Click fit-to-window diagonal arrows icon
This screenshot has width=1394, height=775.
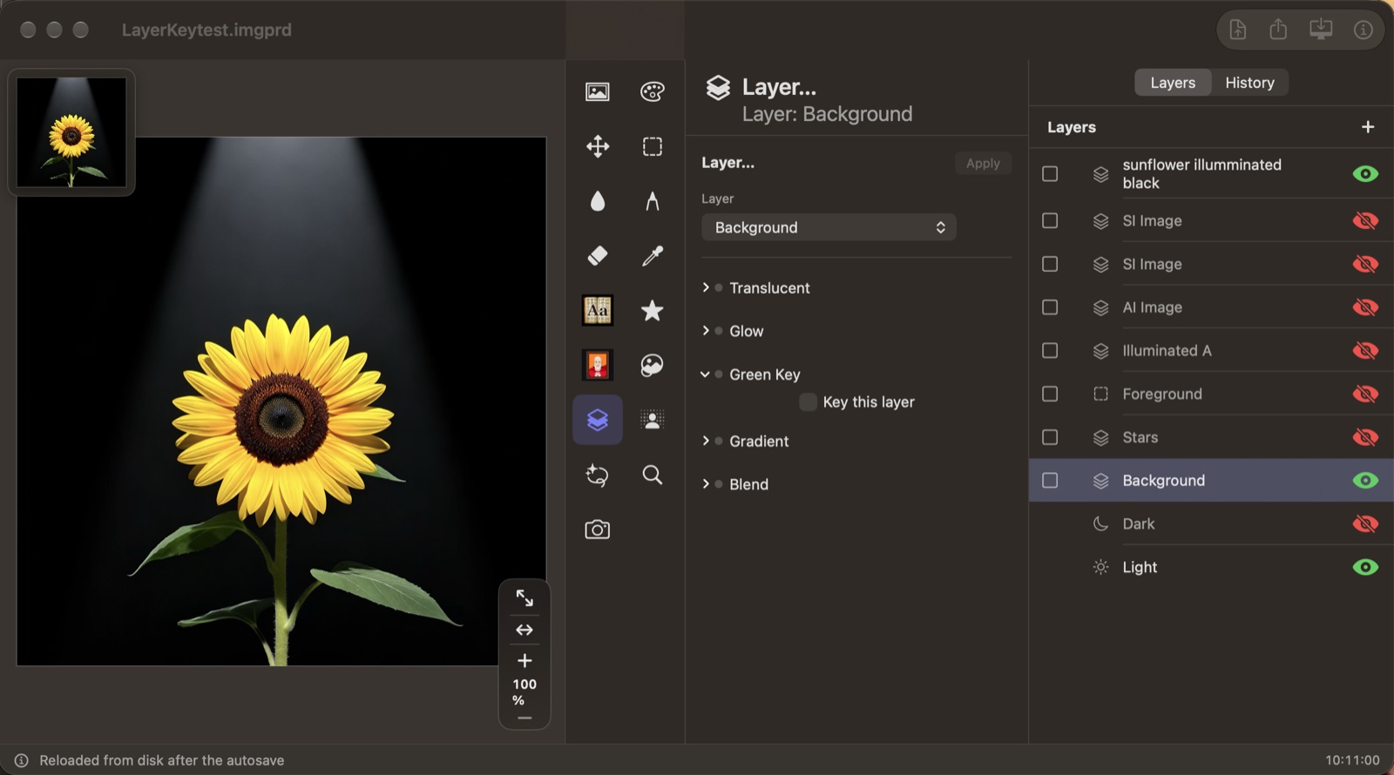click(x=524, y=598)
